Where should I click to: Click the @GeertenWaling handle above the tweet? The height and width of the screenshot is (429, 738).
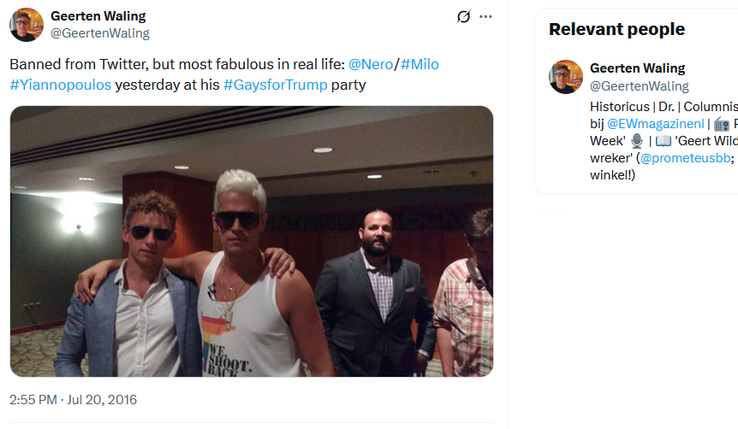click(x=99, y=33)
